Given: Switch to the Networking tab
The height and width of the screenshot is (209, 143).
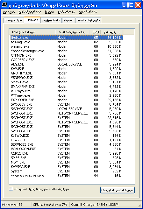Looking at the screenshot, I should (68, 20).
